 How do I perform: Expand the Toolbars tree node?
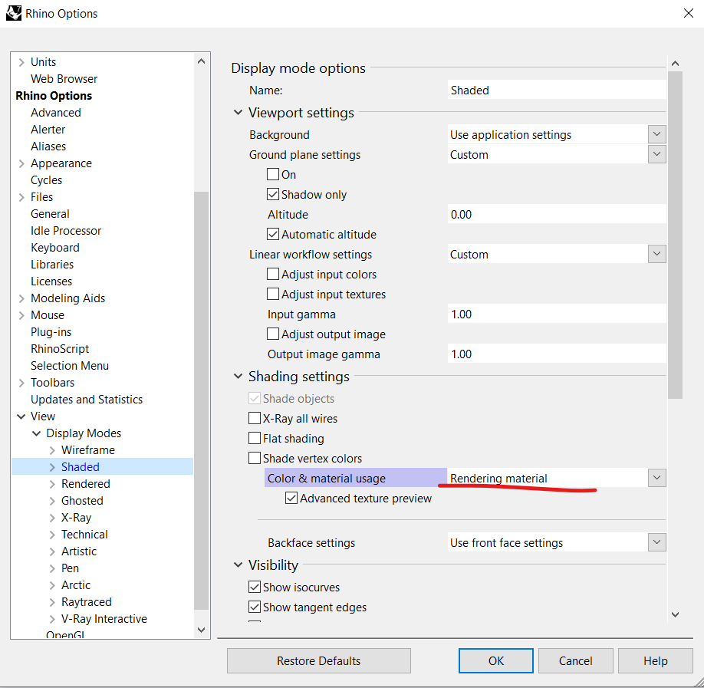pos(21,383)
